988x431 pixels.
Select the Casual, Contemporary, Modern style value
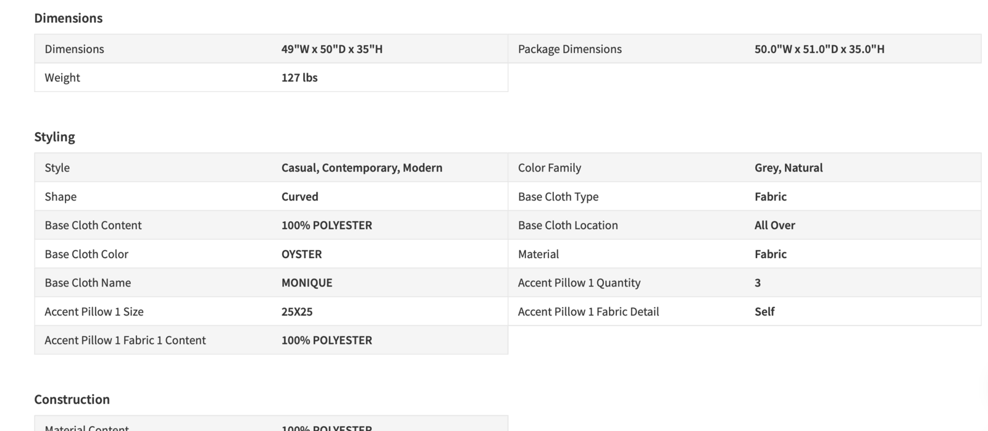[361, 167]
